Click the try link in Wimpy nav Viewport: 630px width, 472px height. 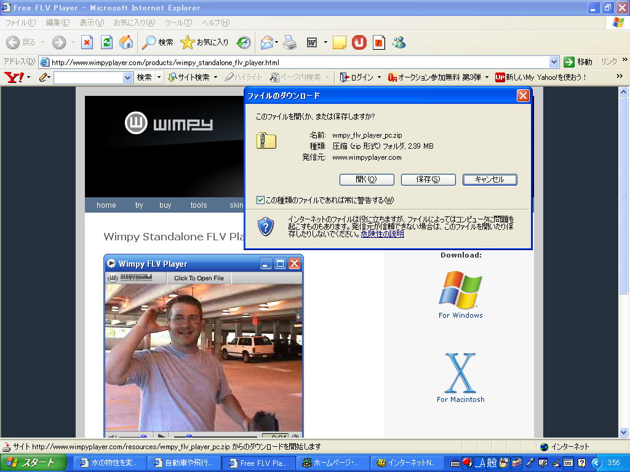pos(138,205)
